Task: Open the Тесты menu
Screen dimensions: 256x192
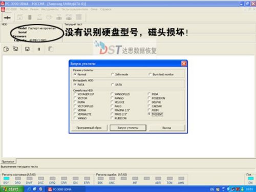Action: tap(24, 9)
